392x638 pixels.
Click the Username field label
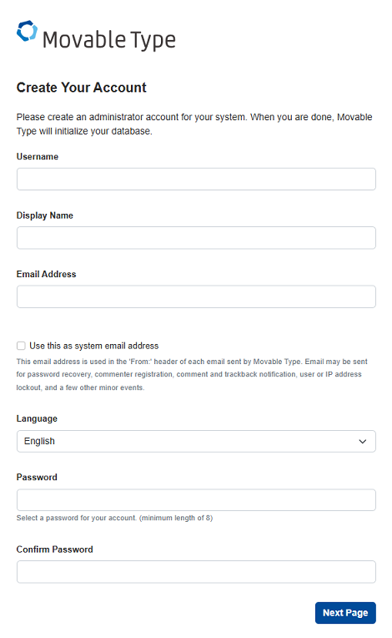point(38,157)
